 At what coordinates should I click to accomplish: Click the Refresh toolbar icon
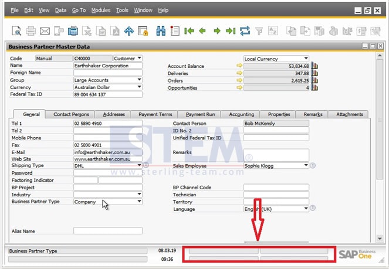pyautogui.click(x=245, y=31)
